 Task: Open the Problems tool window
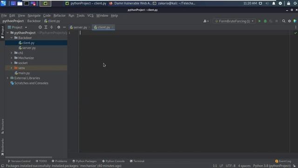pos(59,161)
